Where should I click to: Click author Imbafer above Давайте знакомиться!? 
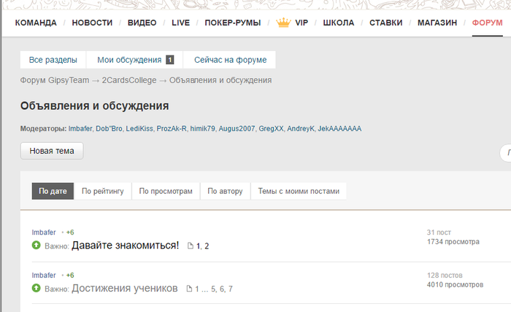pos(44,233)
